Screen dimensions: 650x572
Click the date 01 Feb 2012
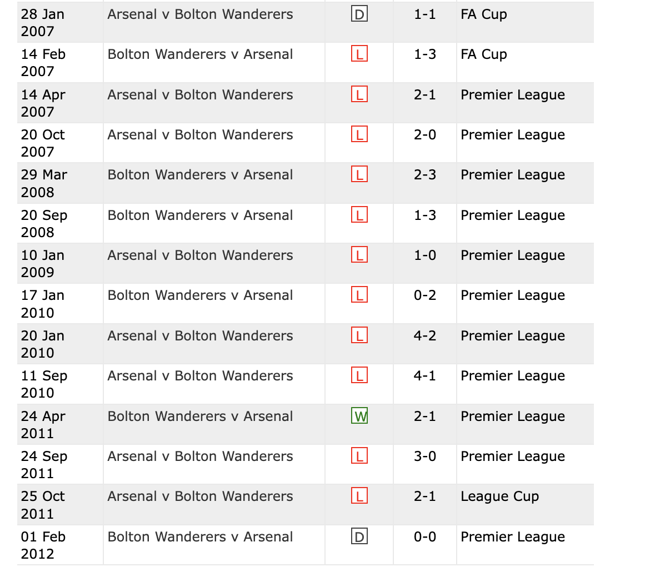click(43, 545)
